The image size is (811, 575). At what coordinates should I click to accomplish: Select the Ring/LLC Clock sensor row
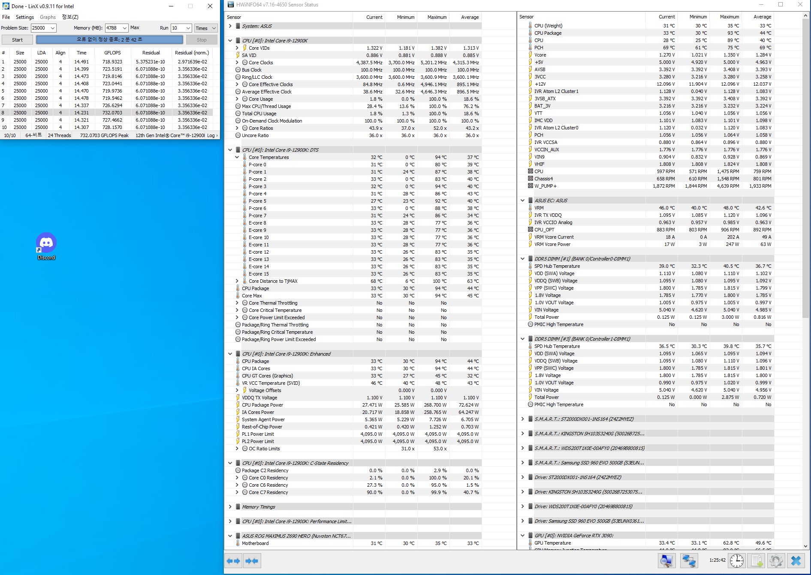pyautogui.click(x=353, y=77)
